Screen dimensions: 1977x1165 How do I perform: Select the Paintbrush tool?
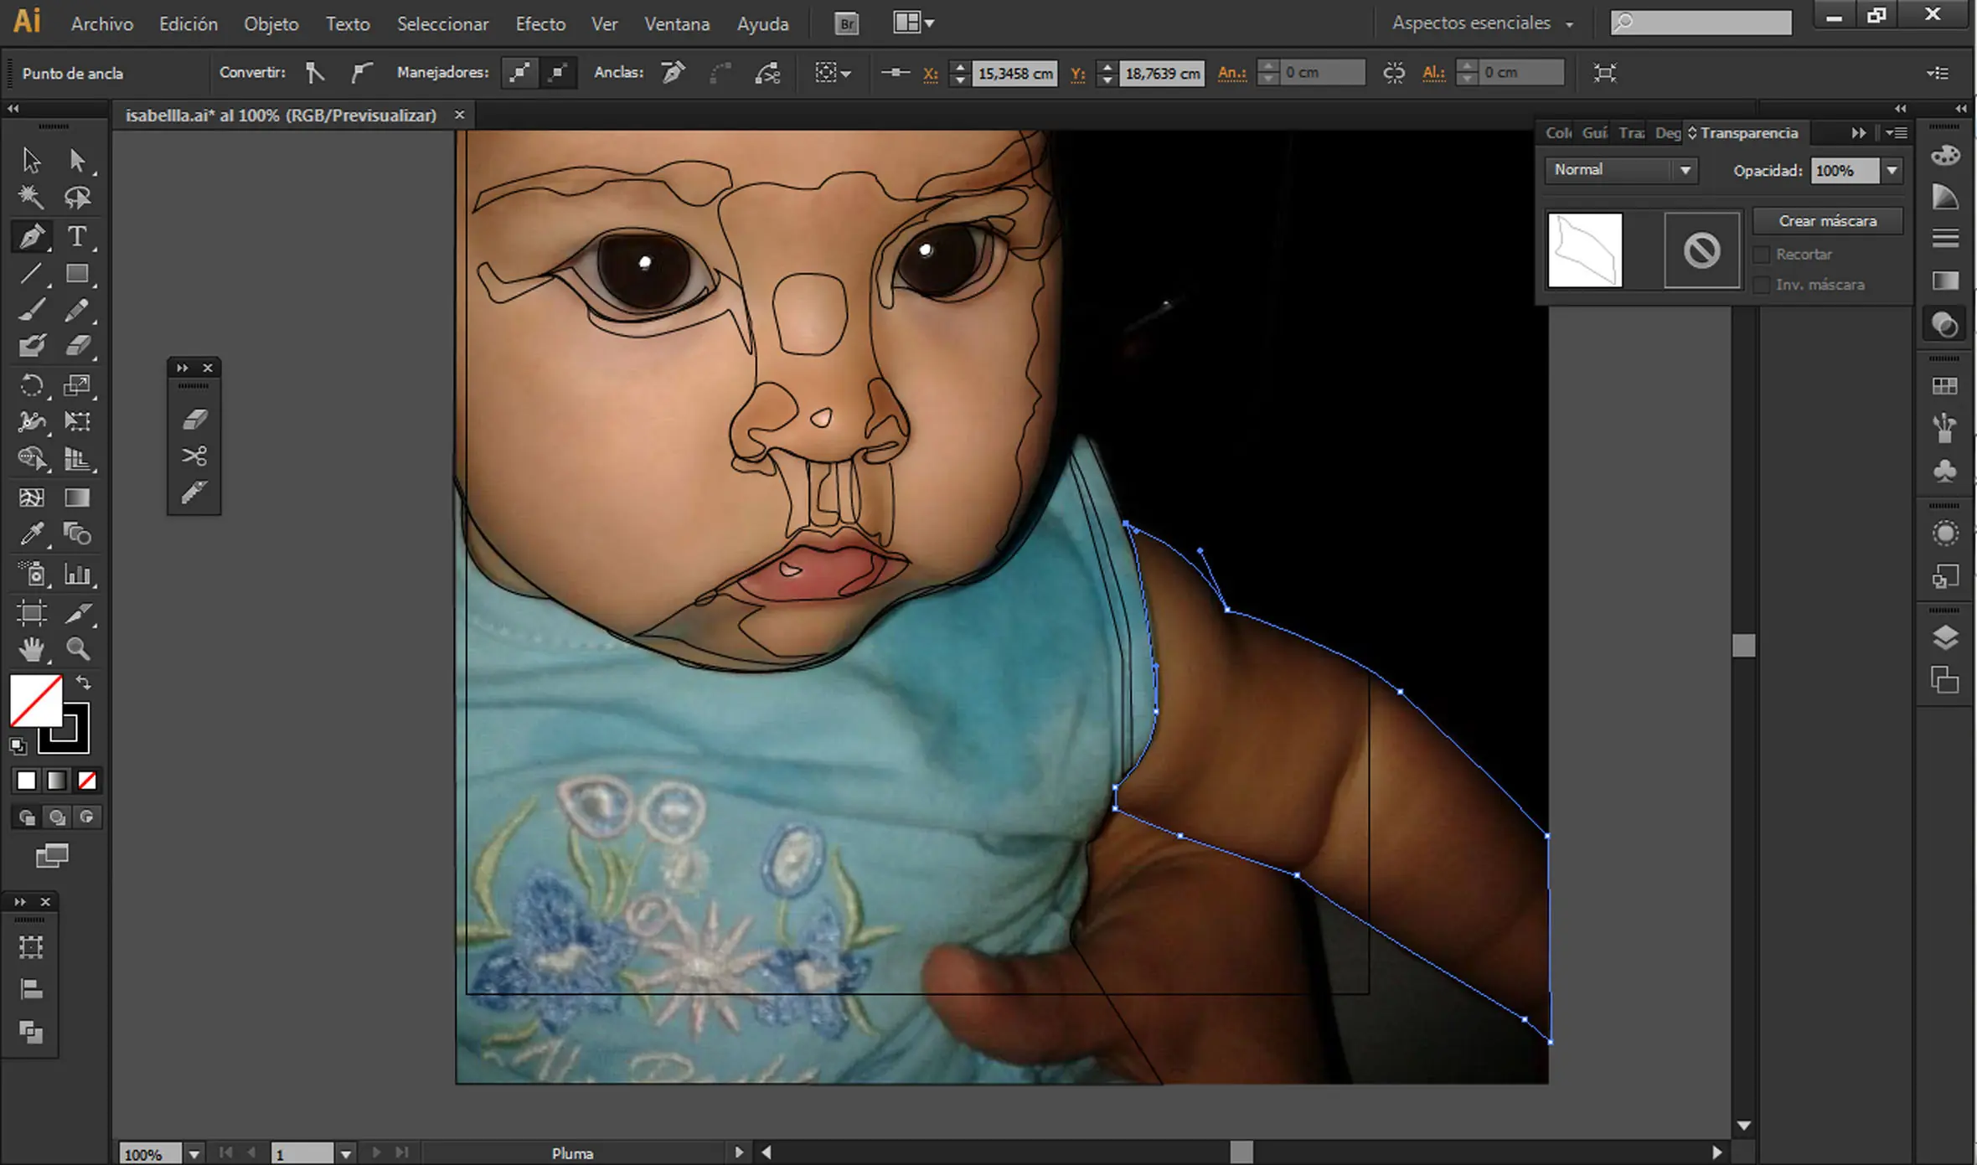click(x=31, y=311)
